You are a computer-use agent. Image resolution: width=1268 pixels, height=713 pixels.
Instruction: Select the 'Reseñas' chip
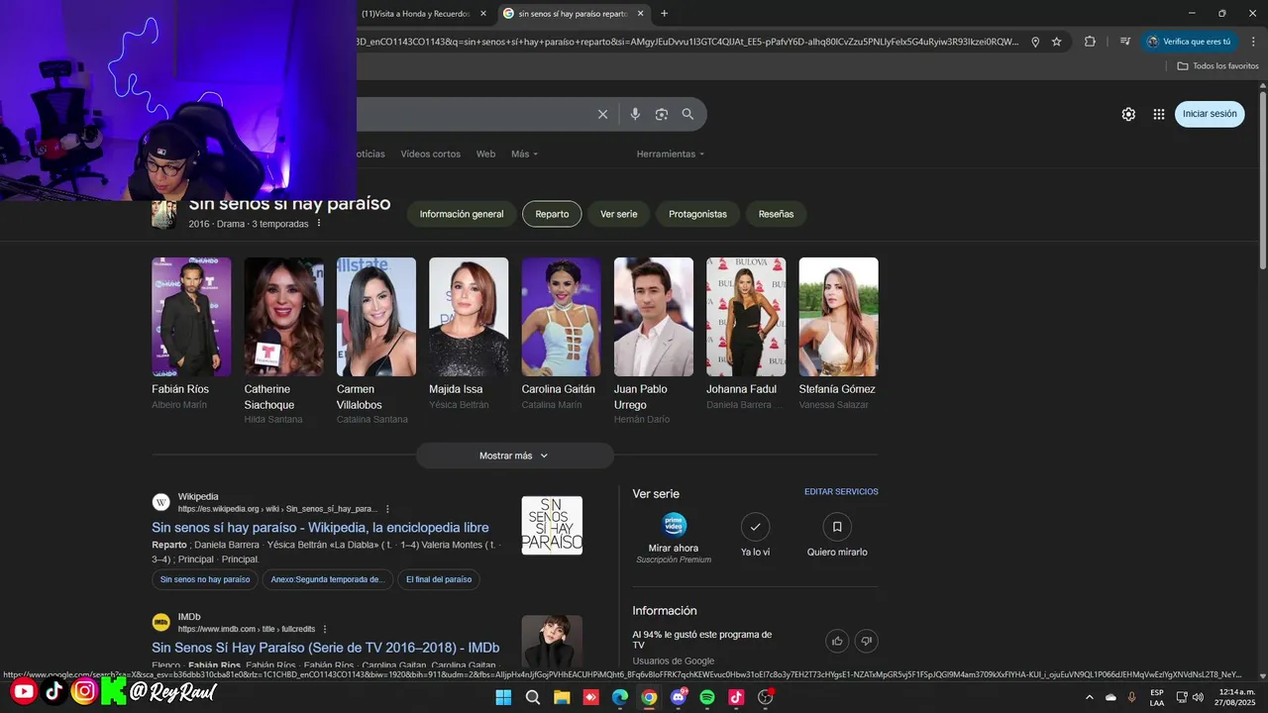point(776,214)
